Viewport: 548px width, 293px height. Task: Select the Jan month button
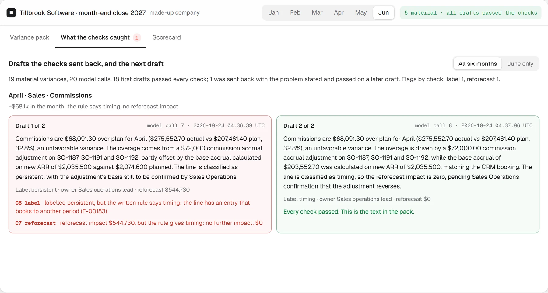(273, 13)
